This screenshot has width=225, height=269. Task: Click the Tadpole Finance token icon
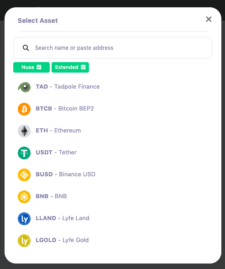click(x=24, y=87)
